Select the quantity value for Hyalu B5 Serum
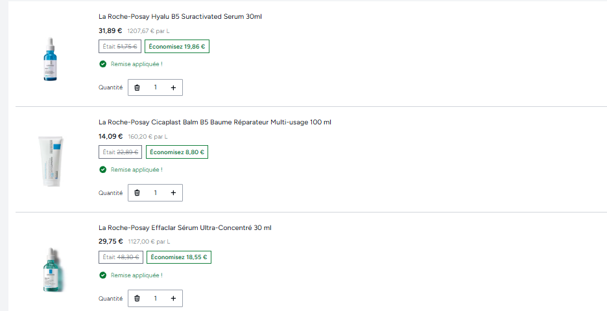 pyautogui.click(x=155, y=87)
